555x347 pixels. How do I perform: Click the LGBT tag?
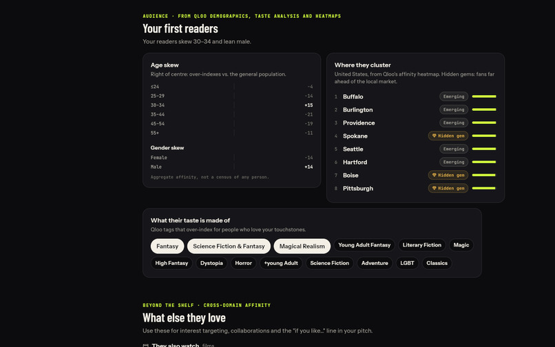click(x=407, y=263)
